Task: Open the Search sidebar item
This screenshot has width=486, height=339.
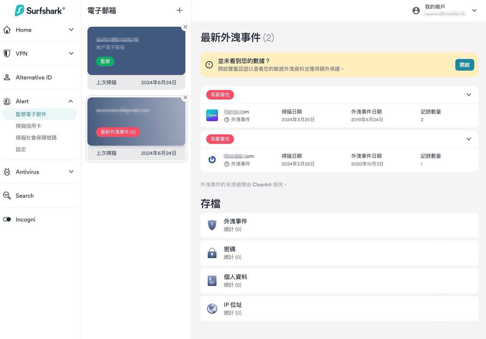Action: click(x=25, y=196)
